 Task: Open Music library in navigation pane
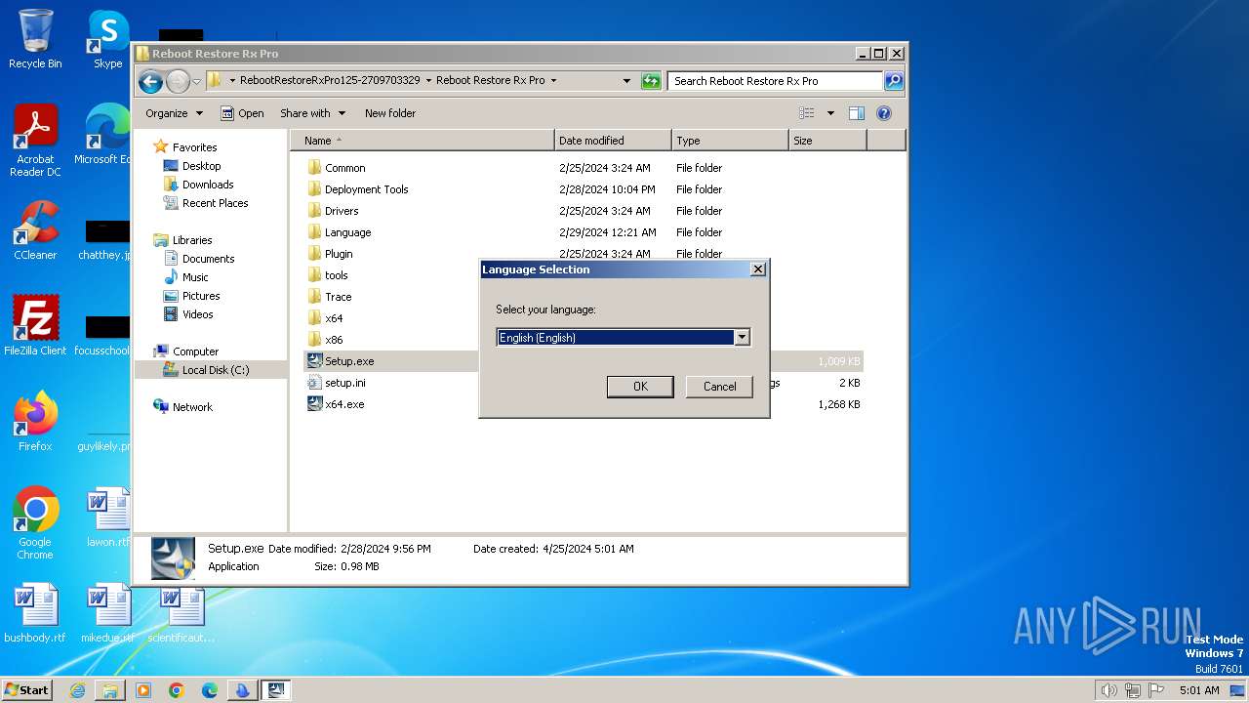[x=185, y=277]
